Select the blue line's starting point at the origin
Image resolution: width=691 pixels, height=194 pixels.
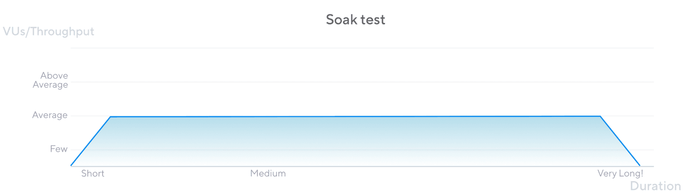point(71,166)
